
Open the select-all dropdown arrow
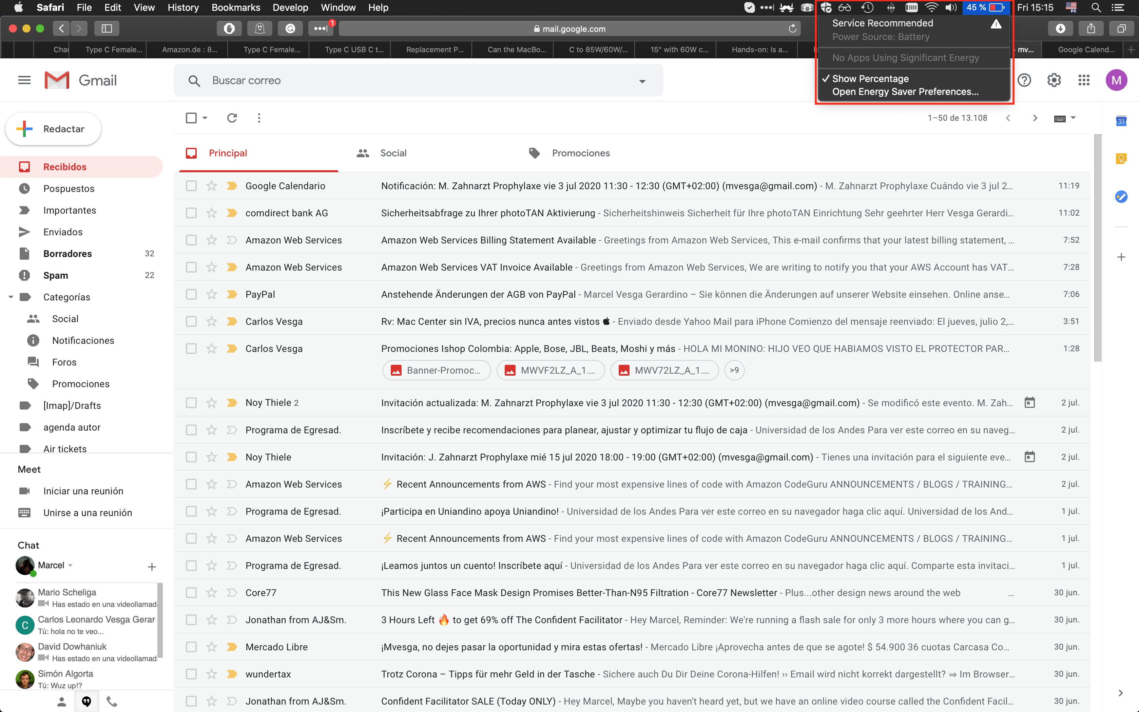pos(205,118)
